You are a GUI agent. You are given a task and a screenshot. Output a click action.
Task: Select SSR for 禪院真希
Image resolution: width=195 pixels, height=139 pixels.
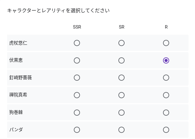(77, 95)
